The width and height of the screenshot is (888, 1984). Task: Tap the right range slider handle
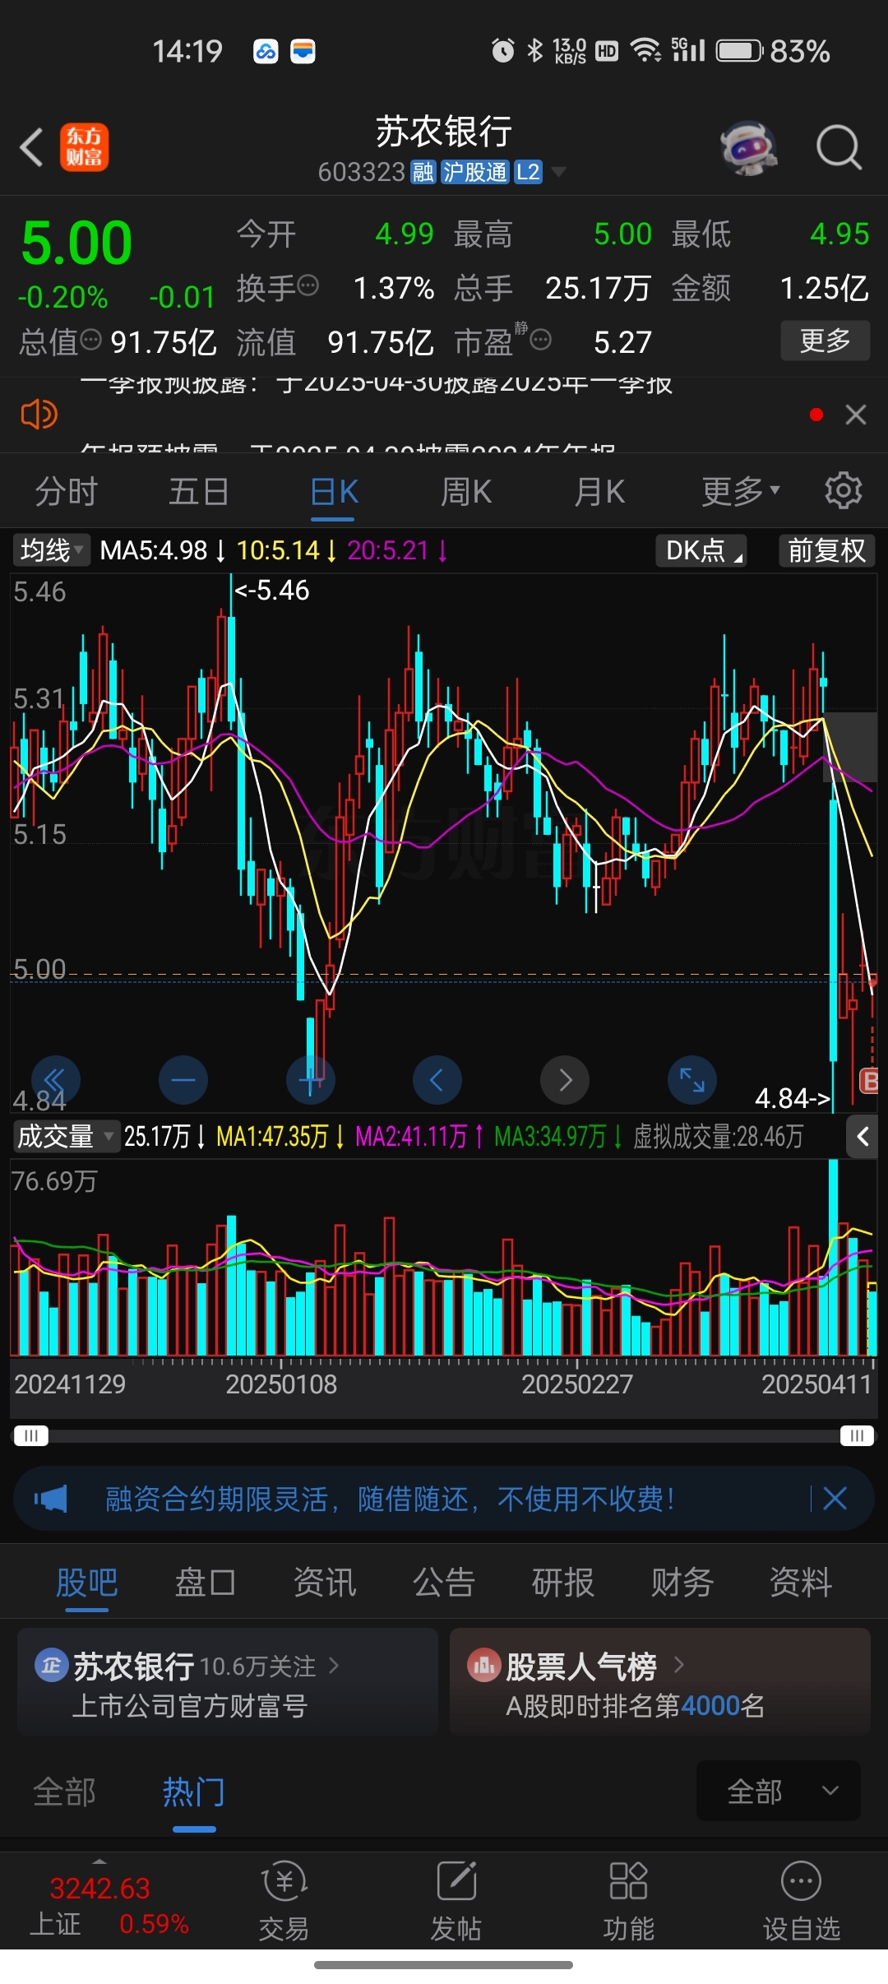pos(857,1436)
